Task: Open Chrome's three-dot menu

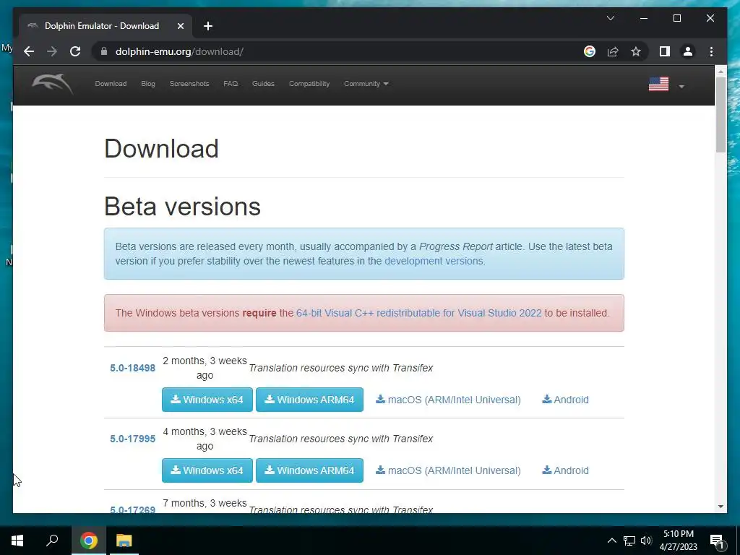Action: (711, 51)
